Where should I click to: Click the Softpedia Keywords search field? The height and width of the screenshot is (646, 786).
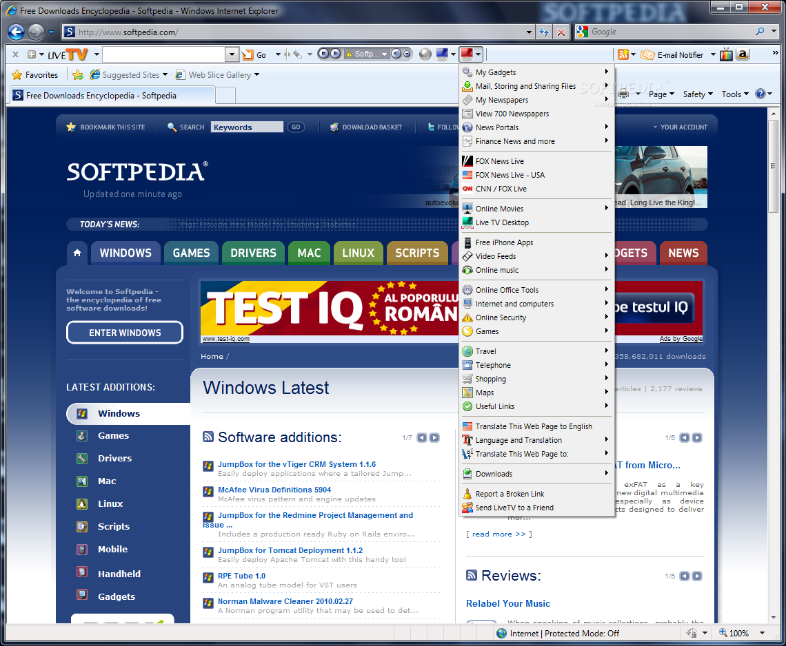247,127
